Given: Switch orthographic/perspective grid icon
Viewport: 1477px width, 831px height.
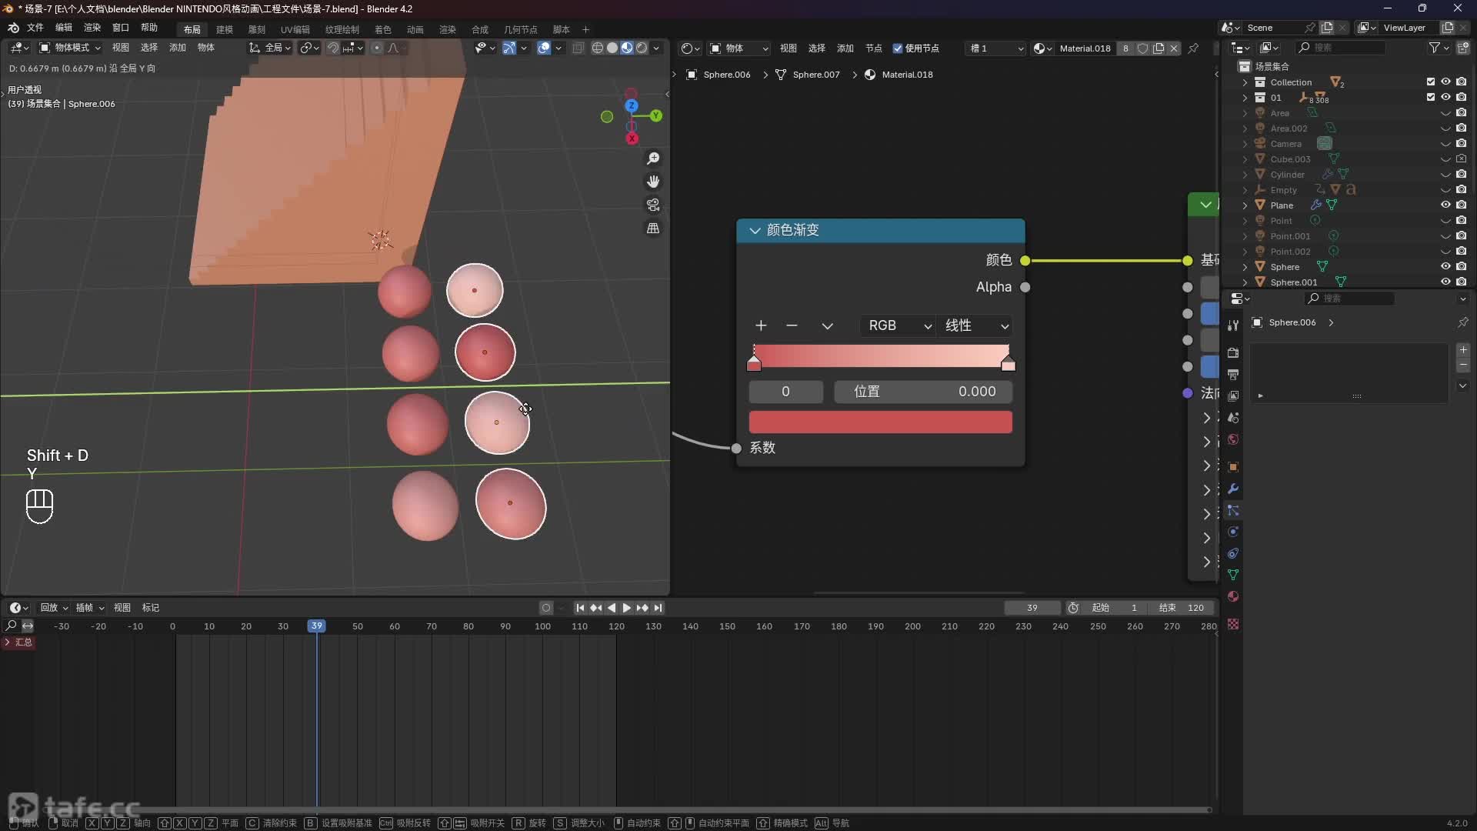Looking at the screenshot, I should 653,229.
